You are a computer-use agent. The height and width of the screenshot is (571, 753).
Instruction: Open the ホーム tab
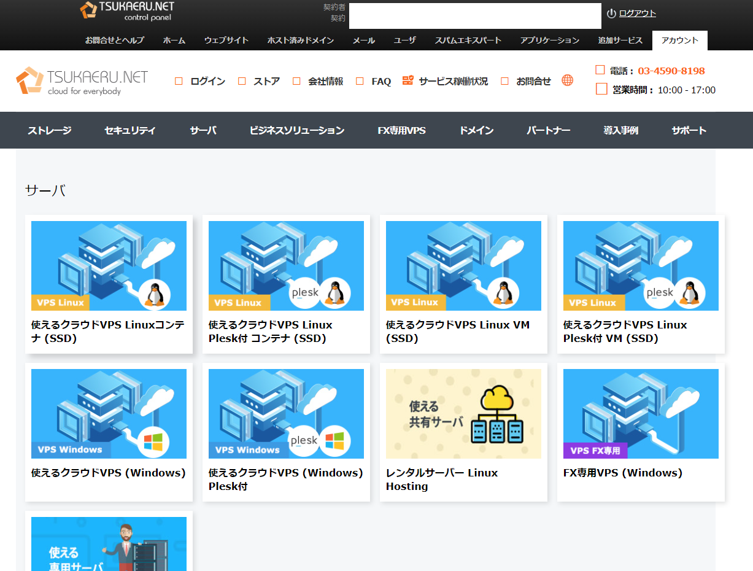(x=174, y=41)
